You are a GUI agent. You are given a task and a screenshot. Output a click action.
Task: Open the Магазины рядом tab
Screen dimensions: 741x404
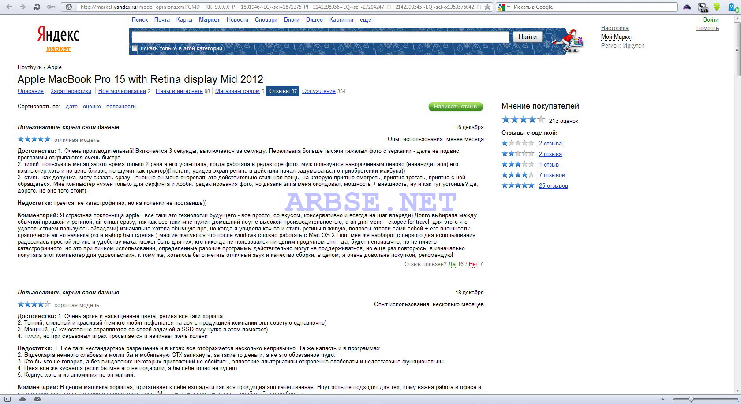(237, 91)
